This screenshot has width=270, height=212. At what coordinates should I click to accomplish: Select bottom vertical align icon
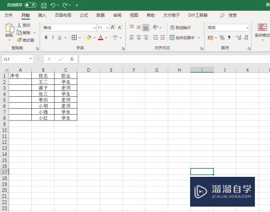point(146,28)
